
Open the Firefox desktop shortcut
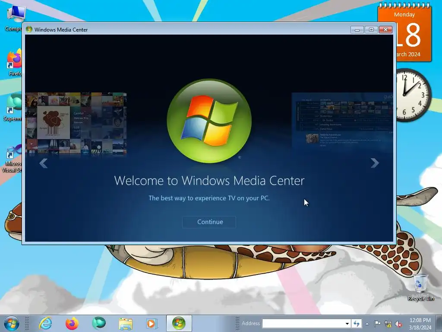(14, 63)
